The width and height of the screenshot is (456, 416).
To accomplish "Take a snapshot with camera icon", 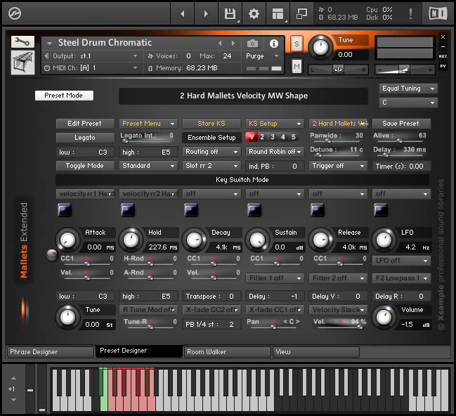I will (252, 44).
